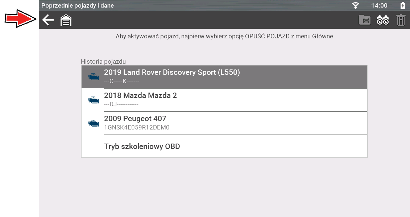Select 2019 Land Rover Discovery Sport entry

coord(172,72)
